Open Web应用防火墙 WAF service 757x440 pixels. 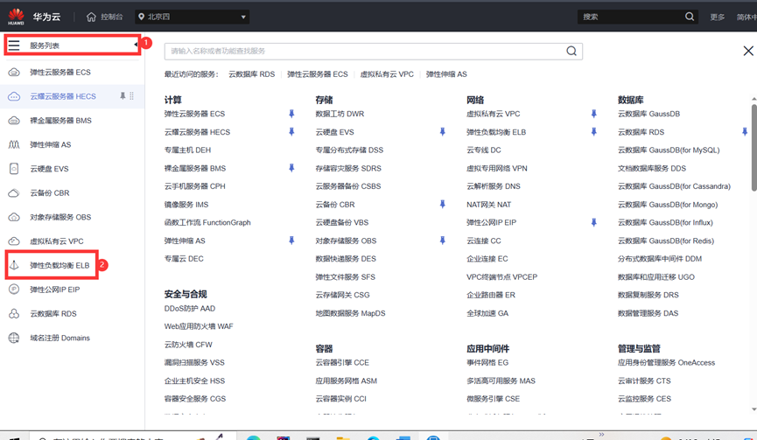[199, 326]
